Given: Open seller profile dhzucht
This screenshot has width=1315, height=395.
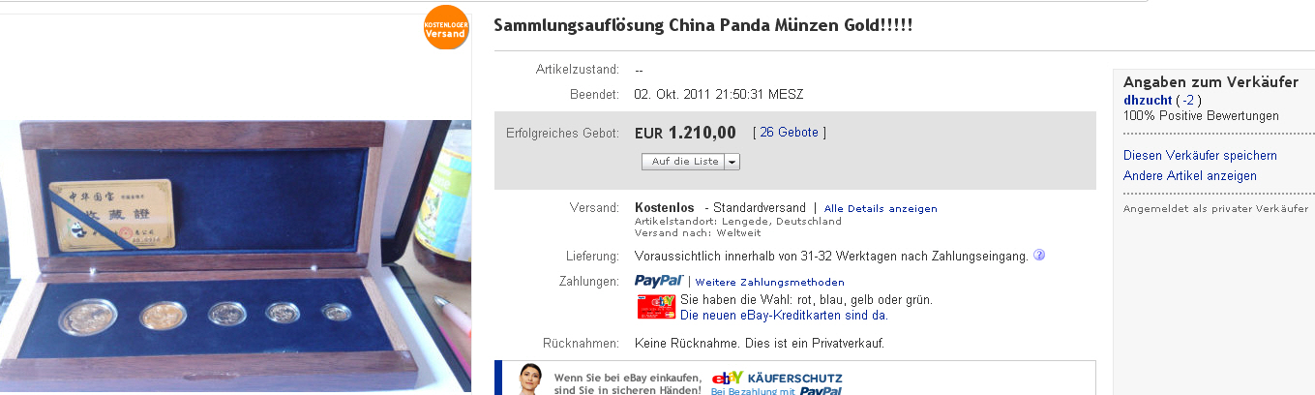Looking at the screenshot, I should pyautogui.click(x=1148, y=100).
